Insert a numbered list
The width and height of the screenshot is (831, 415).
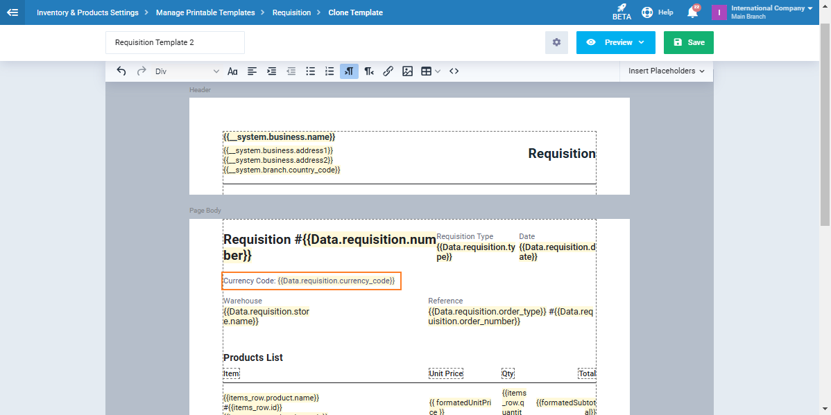click(x=330, y=71)
